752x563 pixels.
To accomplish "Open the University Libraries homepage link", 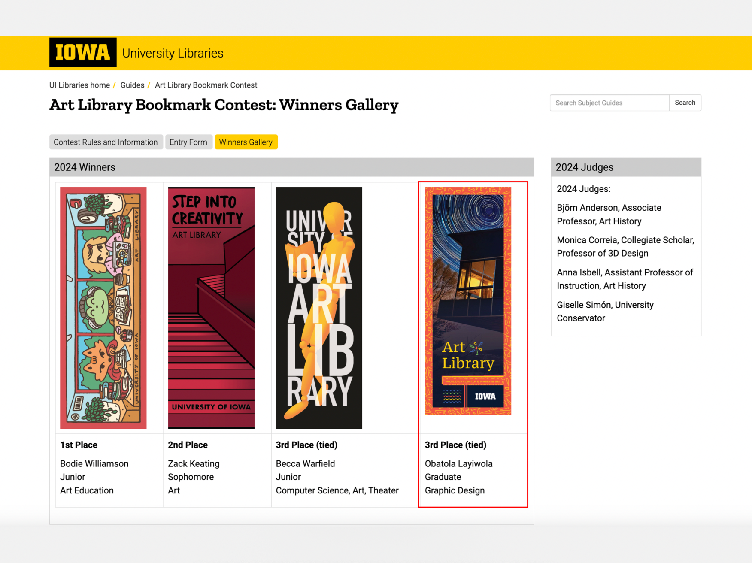I will tap(173, 53).
